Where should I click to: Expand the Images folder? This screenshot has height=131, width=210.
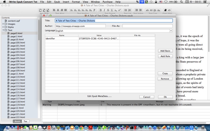(3, 24)
